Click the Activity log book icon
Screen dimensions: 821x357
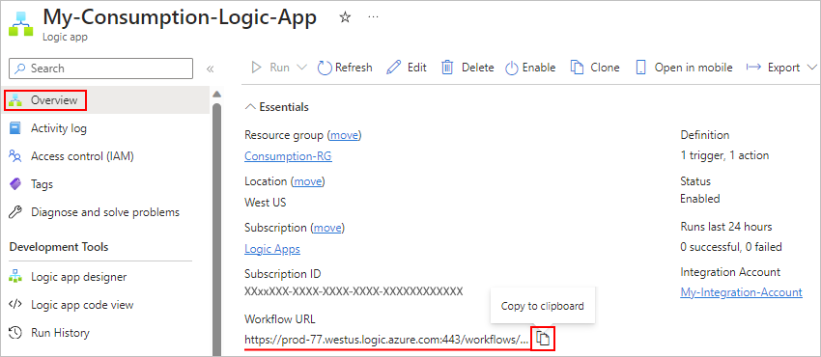[x=15, y=128]
